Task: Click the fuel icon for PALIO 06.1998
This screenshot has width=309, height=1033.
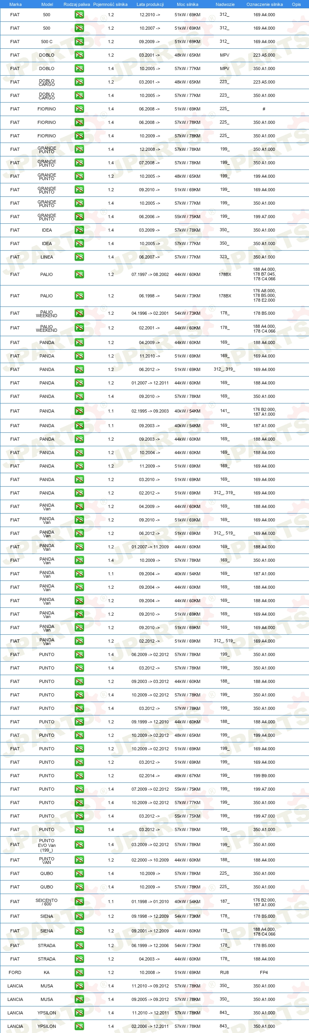Action: pyautogui.click(x=79, y=296)
